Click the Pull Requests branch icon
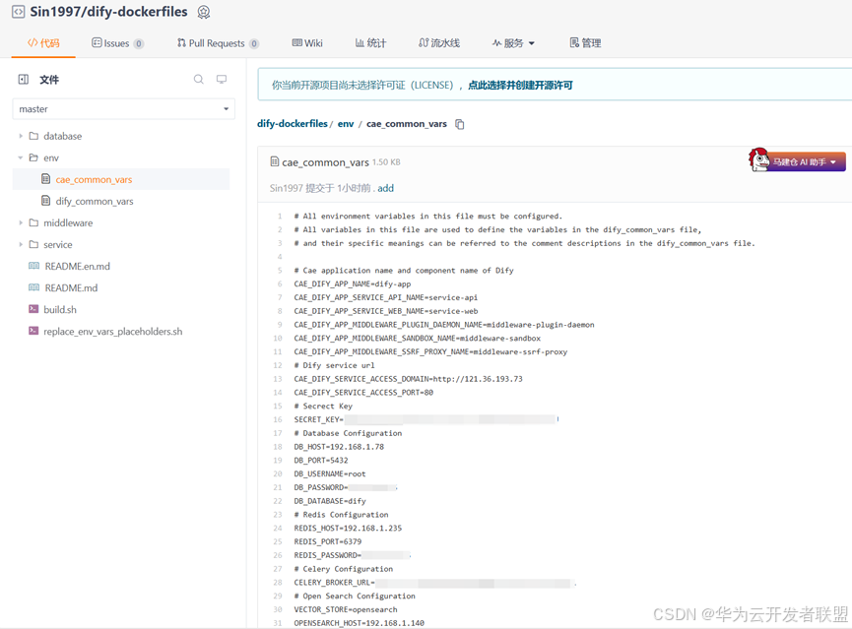The height and width of the screenshot is (629, 852). point(181,42)
